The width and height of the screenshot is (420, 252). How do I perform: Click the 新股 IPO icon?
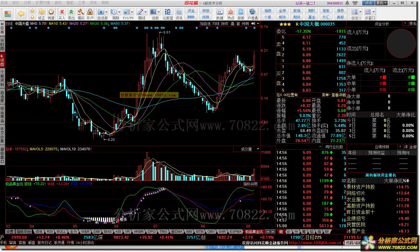click(241, 12)
